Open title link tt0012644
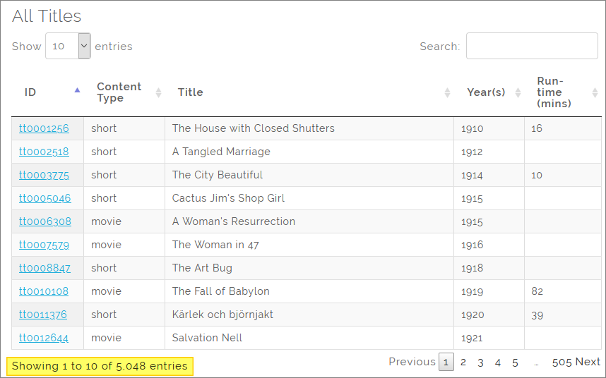 tap(44, 338)
